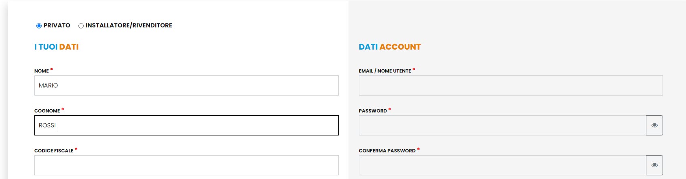Show the password with the eye icon
The image size is (686, 179).
pyautogui.click(x=654, y=125)
